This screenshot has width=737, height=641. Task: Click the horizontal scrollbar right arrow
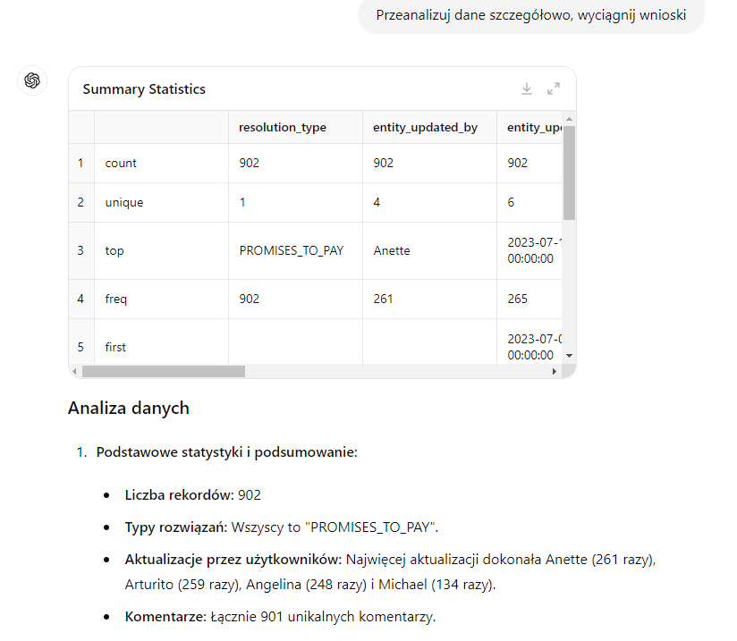click(555, 371)
